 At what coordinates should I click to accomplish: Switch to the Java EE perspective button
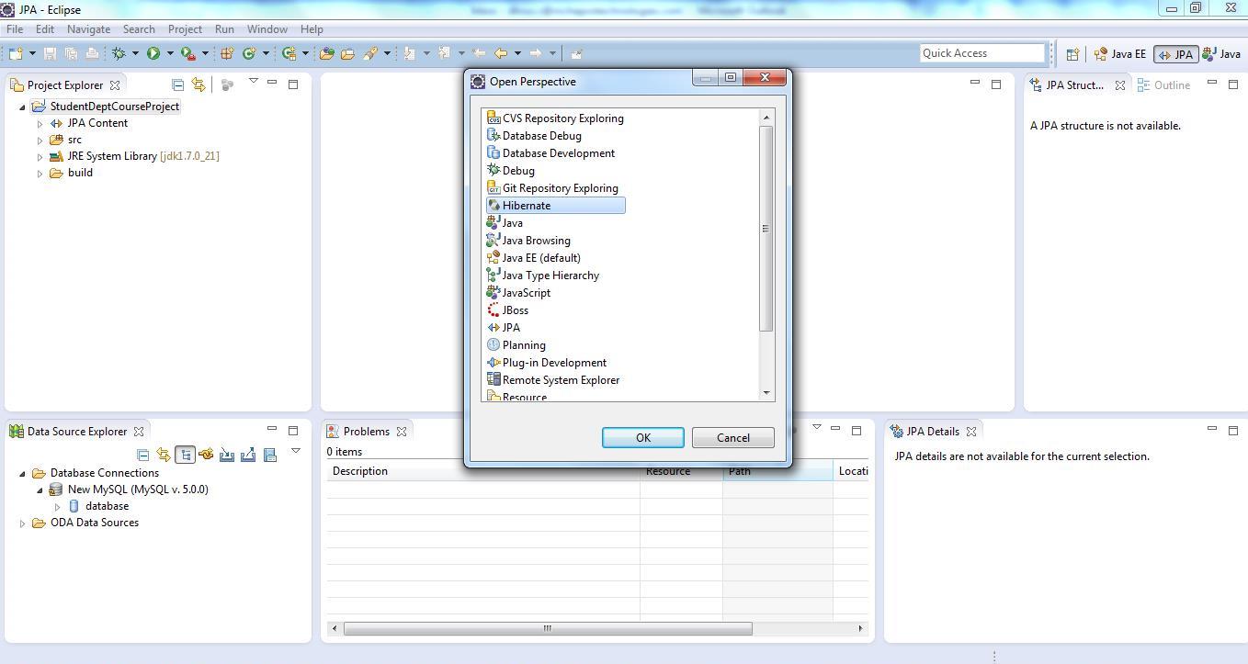(1120, 54)
